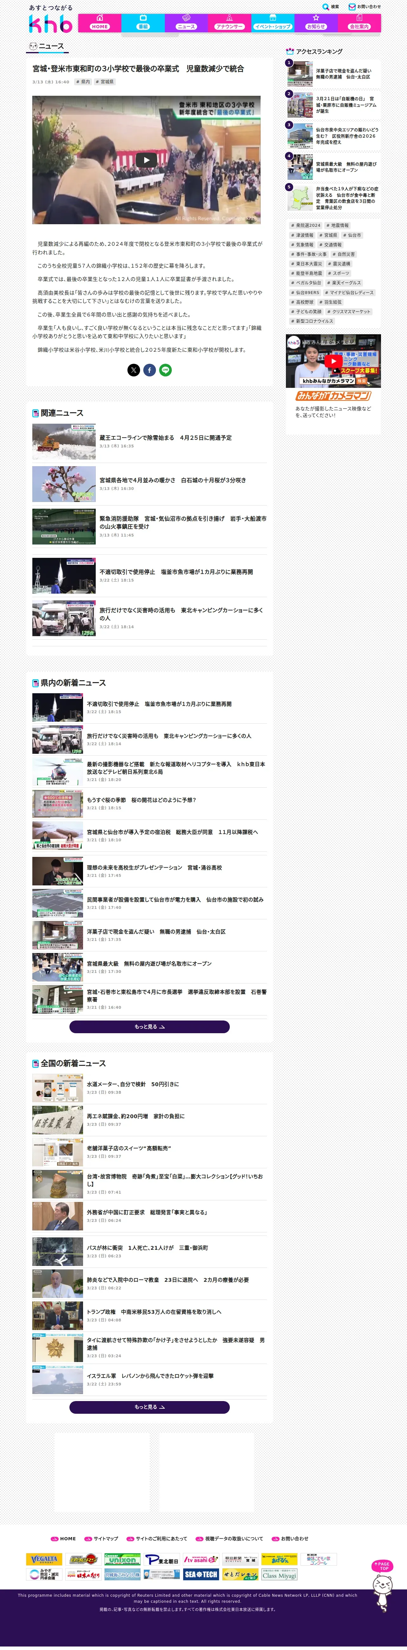Open 再エネ賦課金 article thumbnail
The height and width of the screenshot is (1650, 407).
pyautogui.click(x=58, y=1120)
